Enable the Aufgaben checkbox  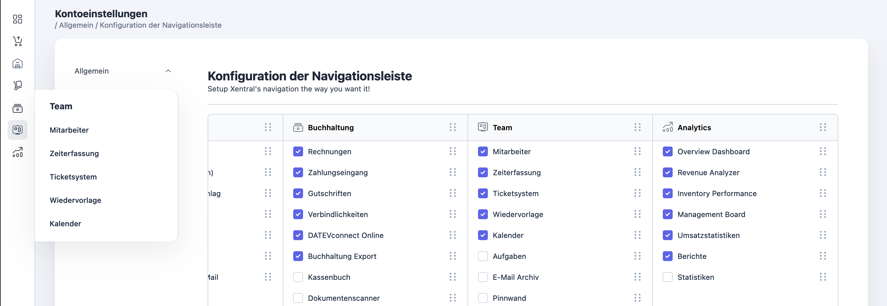(x=483, y=256)
